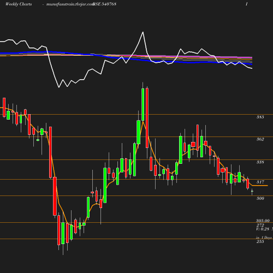This screenshot has width=273, height=273.
Task: Click the "Weekly Charts" title text
Action: (19, 4)
